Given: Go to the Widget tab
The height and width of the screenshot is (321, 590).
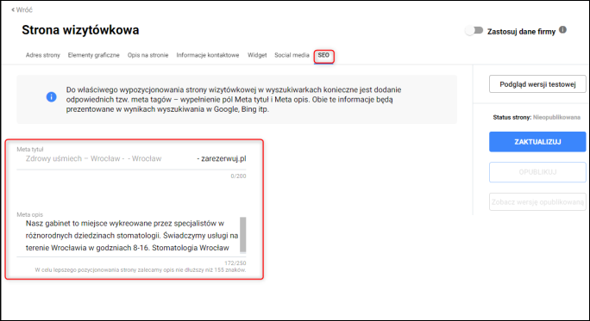Looking at the screenshot, I should (x=257, y=55).
